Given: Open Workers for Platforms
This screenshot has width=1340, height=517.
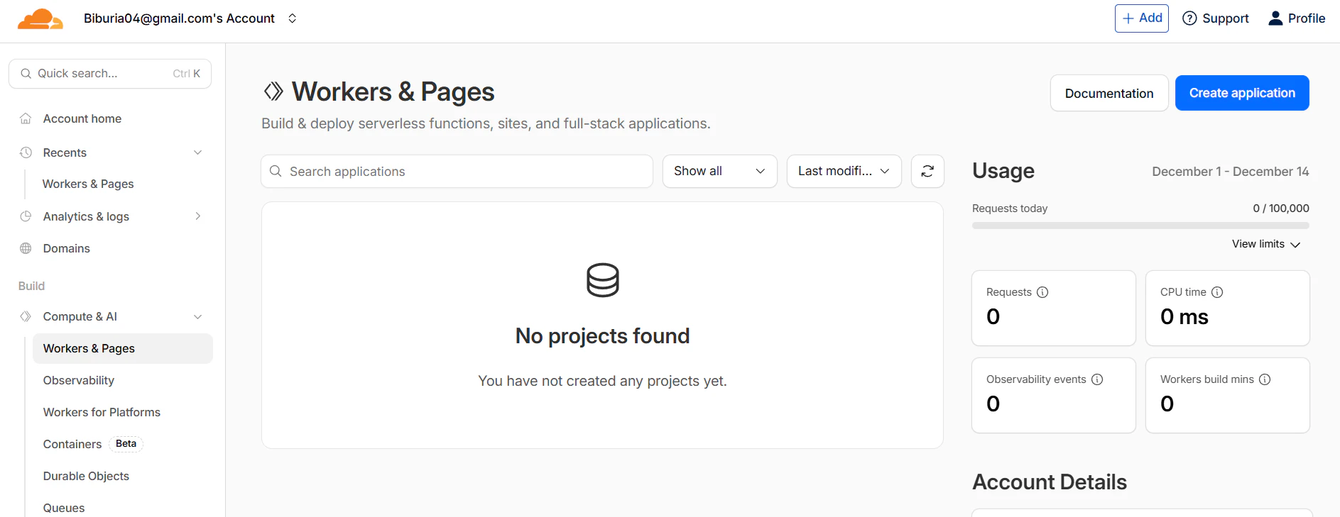Looking at the screenshot, I should point(102,412).
